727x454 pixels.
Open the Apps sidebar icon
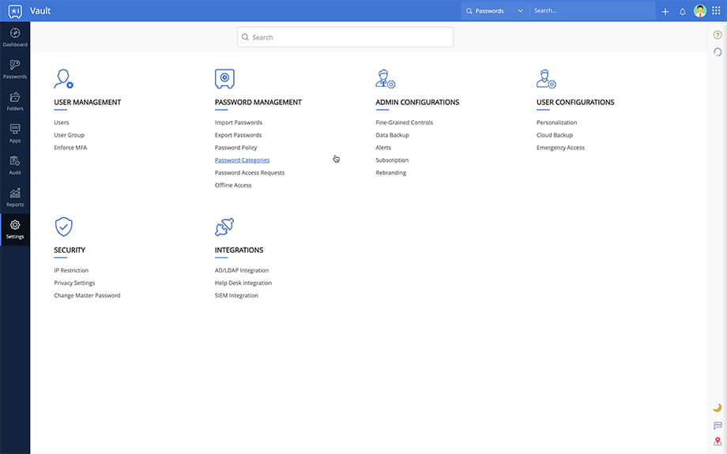pos(14,132)
